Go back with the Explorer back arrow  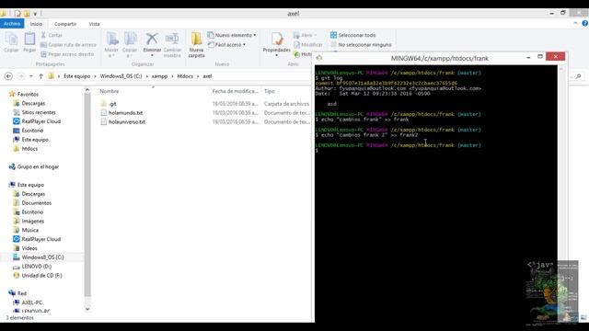coord(8,76)
